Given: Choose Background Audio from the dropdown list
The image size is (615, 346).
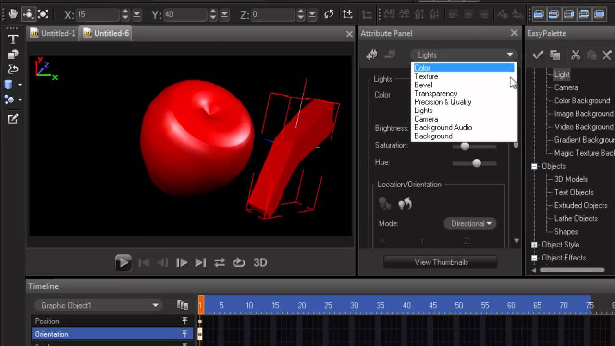Looking at the screenshot, I should tap(464, 127).
